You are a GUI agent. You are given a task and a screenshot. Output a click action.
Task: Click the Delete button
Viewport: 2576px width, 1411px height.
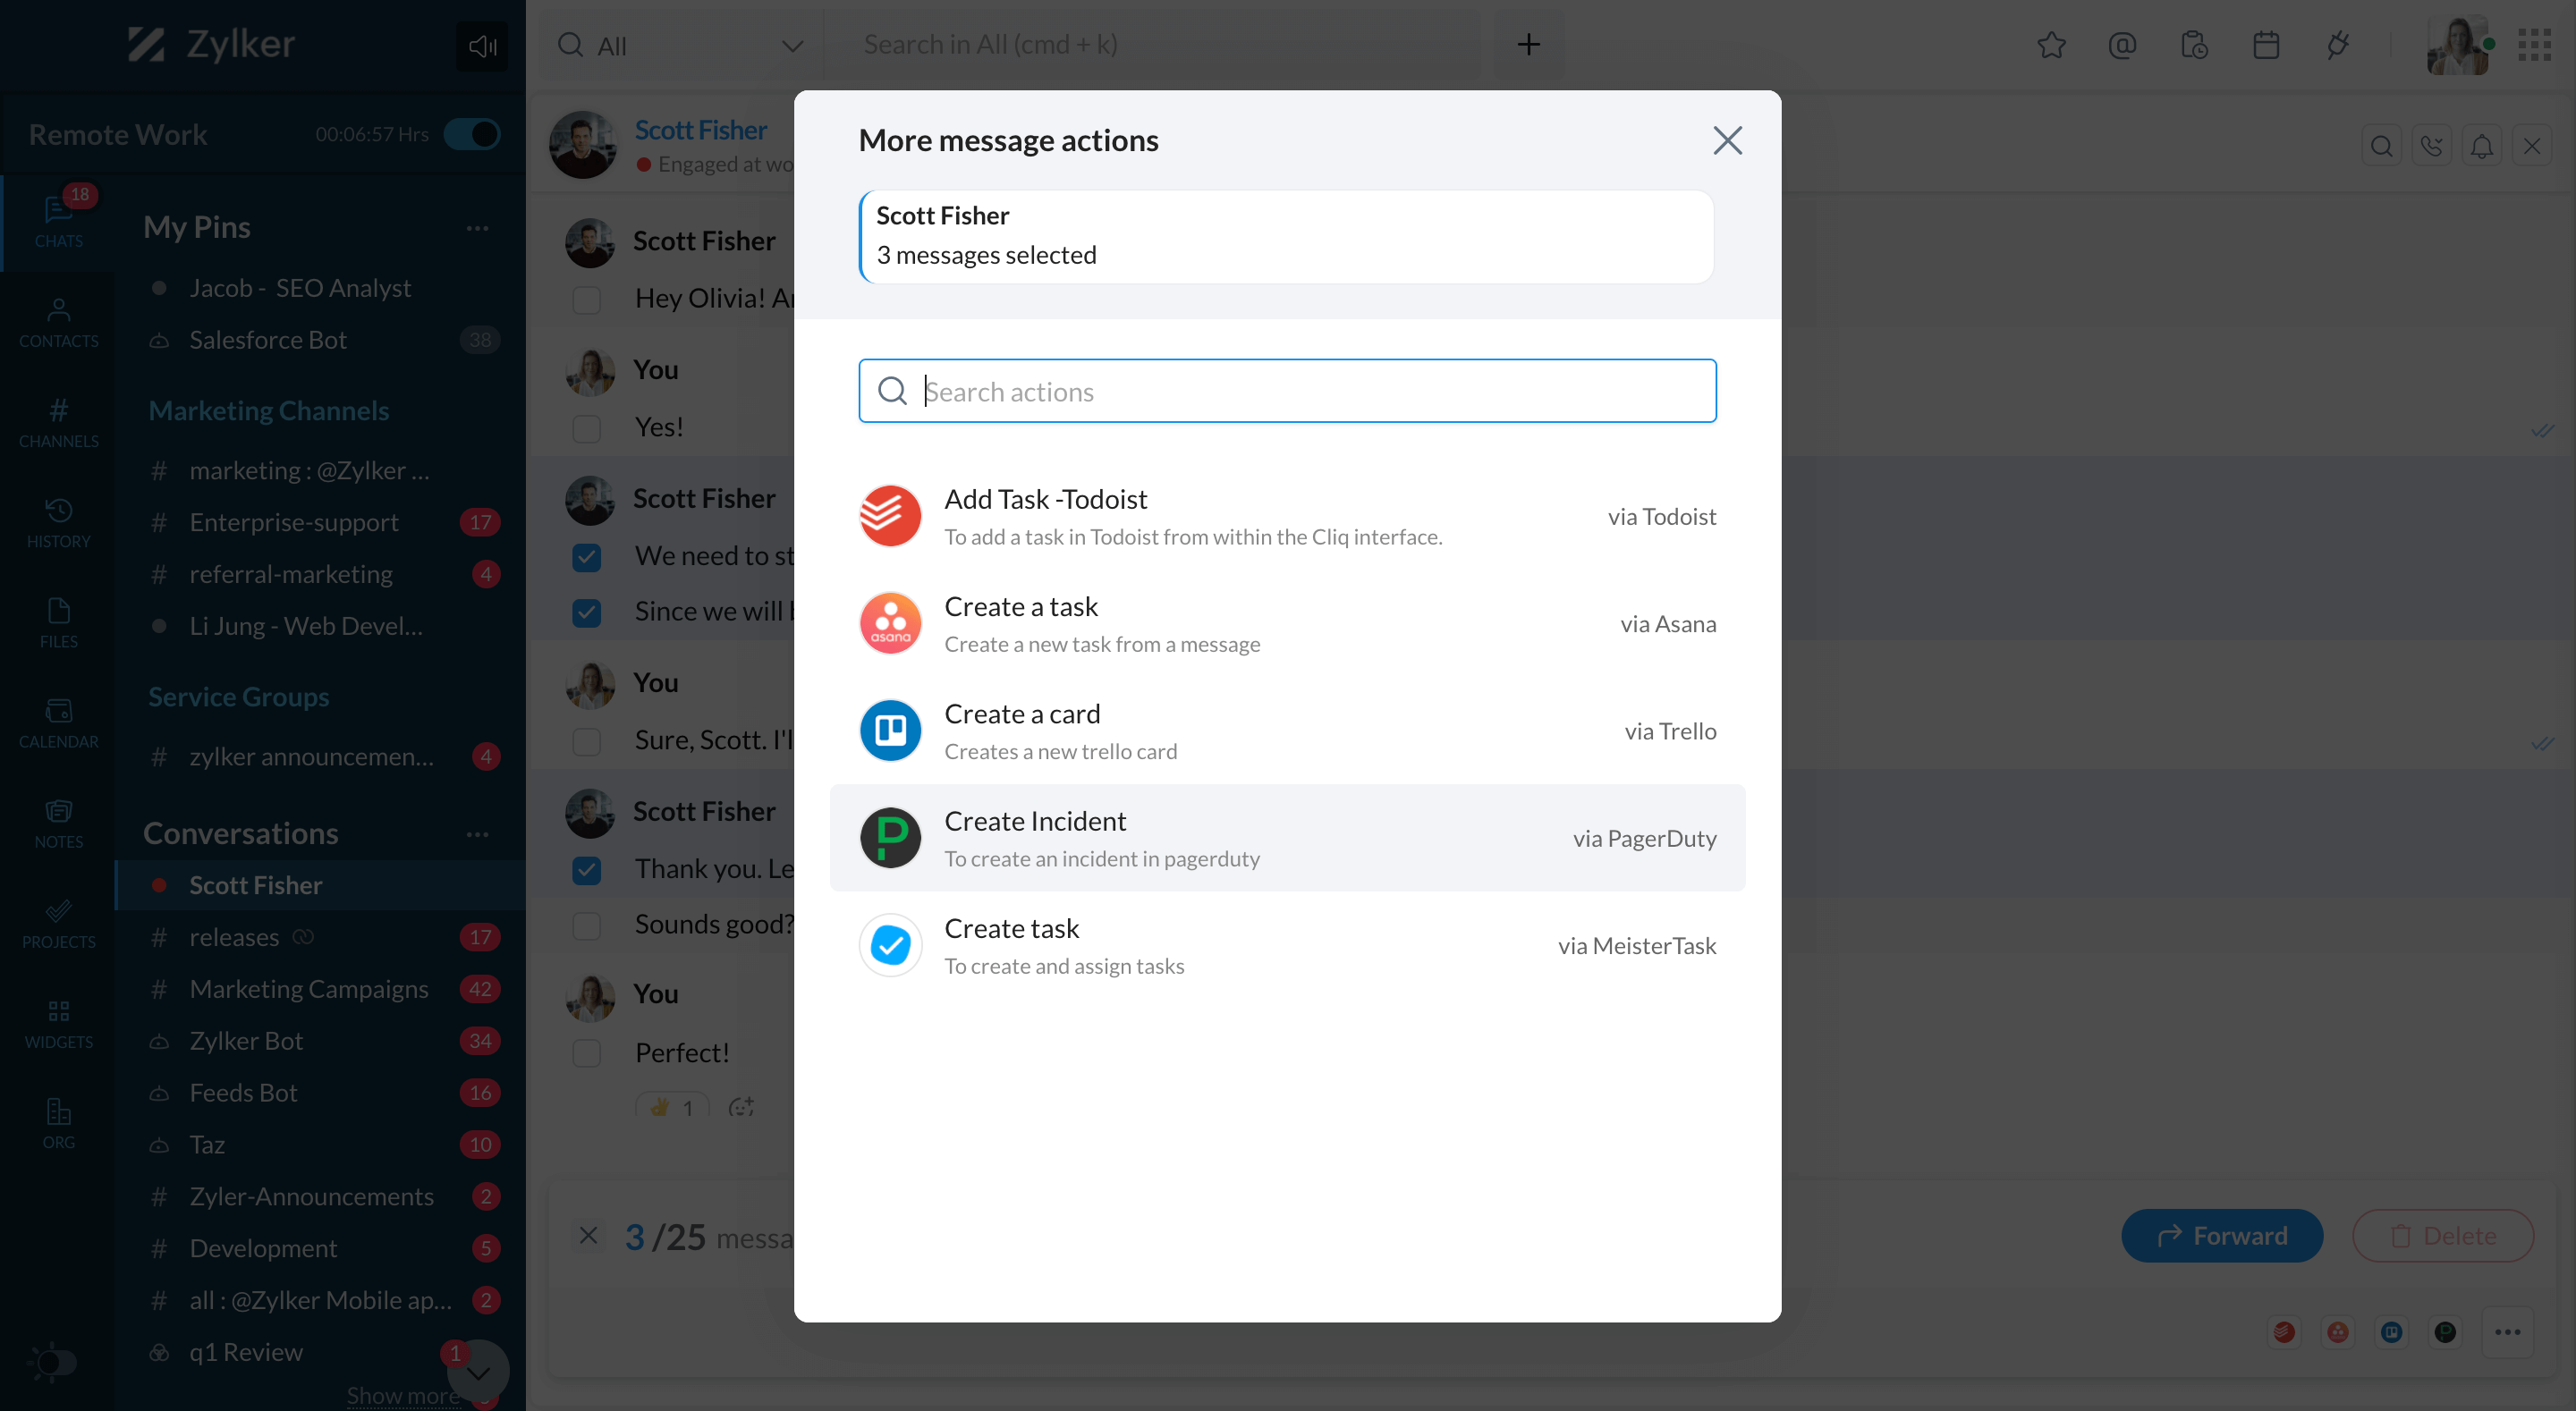(x=2442, y=1236)
